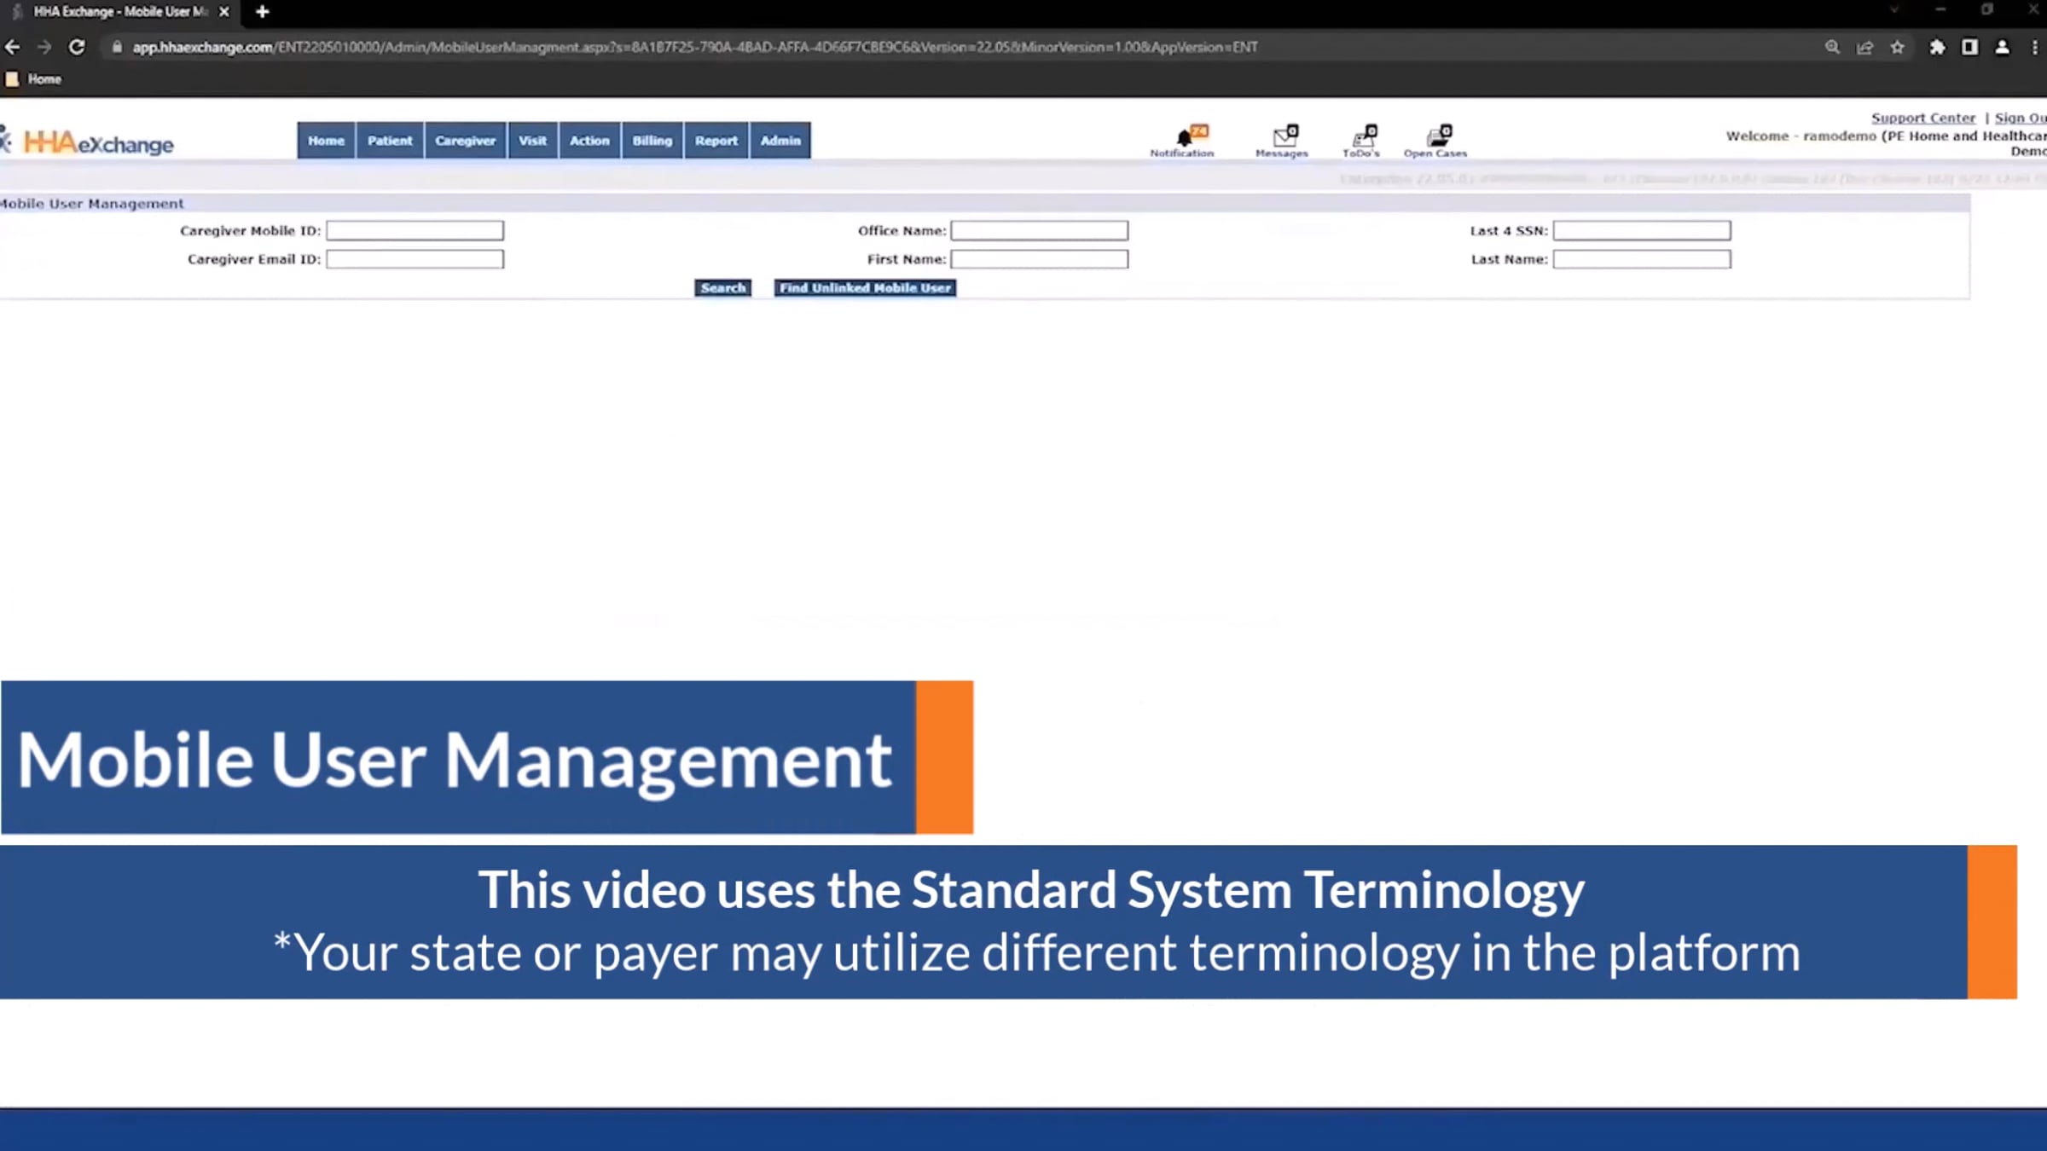Open the Support Center link
The height and width of the screenshot is (1151, 2047).
[1922, 118]
